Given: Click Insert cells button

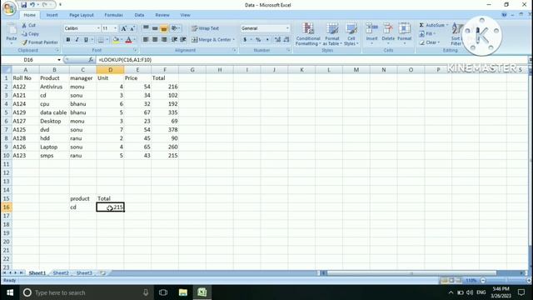Looking at the screenshot, I should click(372, 33).
